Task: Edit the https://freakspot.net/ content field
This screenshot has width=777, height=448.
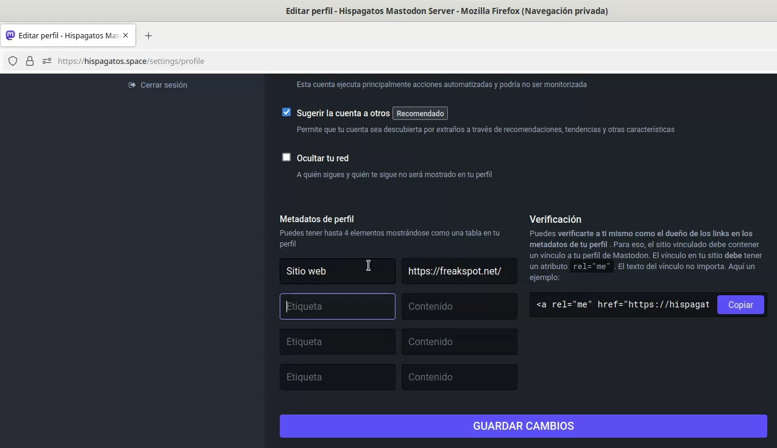Action: coord(459,271)
